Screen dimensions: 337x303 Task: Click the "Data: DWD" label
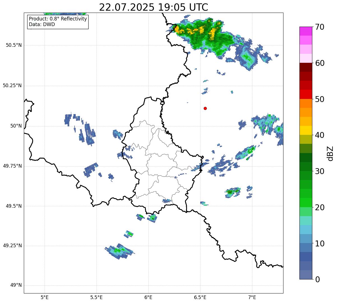42,24
